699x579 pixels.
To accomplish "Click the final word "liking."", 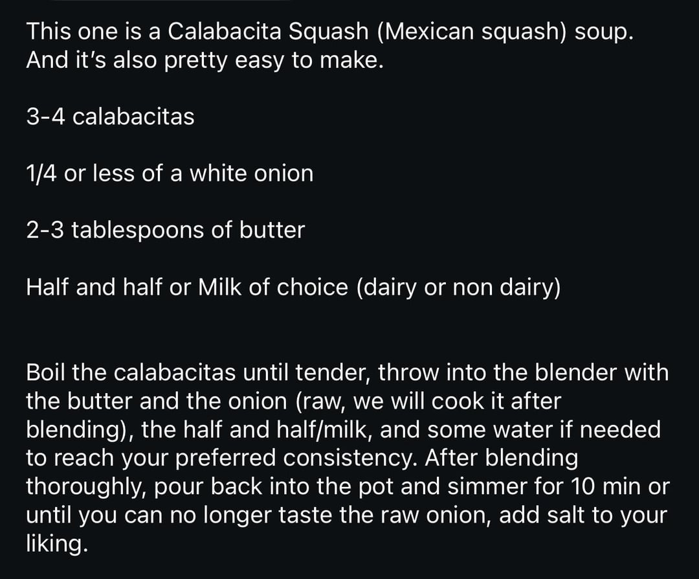I will click(56, 543).
